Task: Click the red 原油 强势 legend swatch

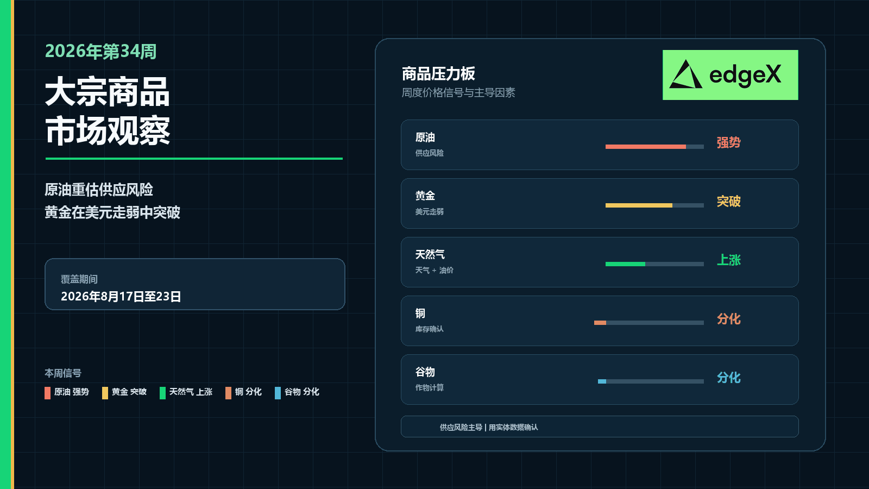Action: click(47, 393)
